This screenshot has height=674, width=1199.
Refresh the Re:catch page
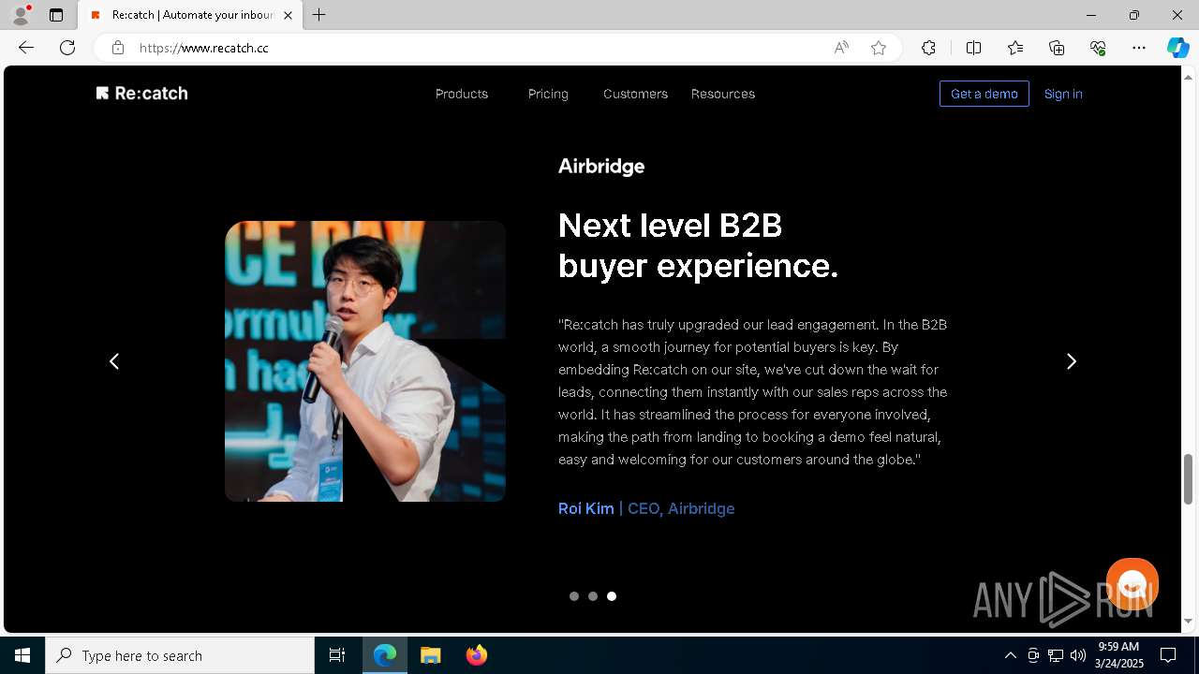[67, 48]
